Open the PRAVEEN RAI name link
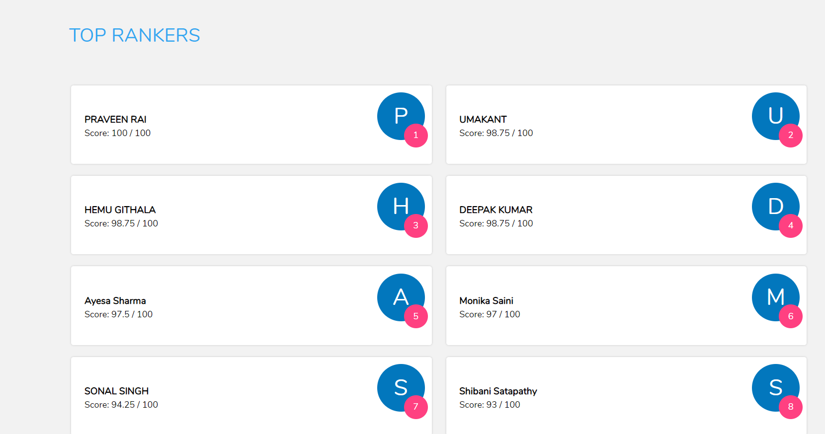 [x=115, y=120]
